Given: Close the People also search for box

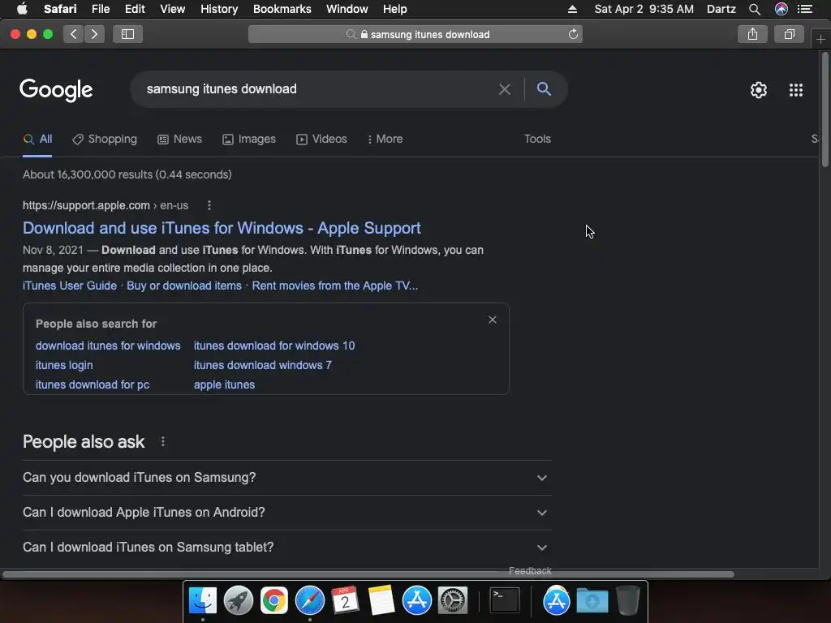Looking at the screenshot, I should point(493,320).
